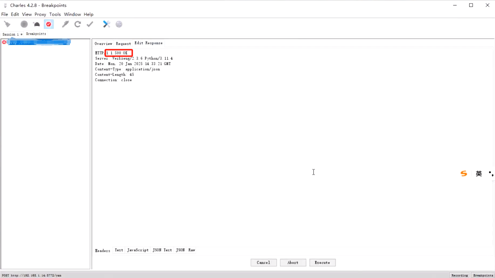
Task: Click the Content-Length 45 line
Action: [114, 74]
